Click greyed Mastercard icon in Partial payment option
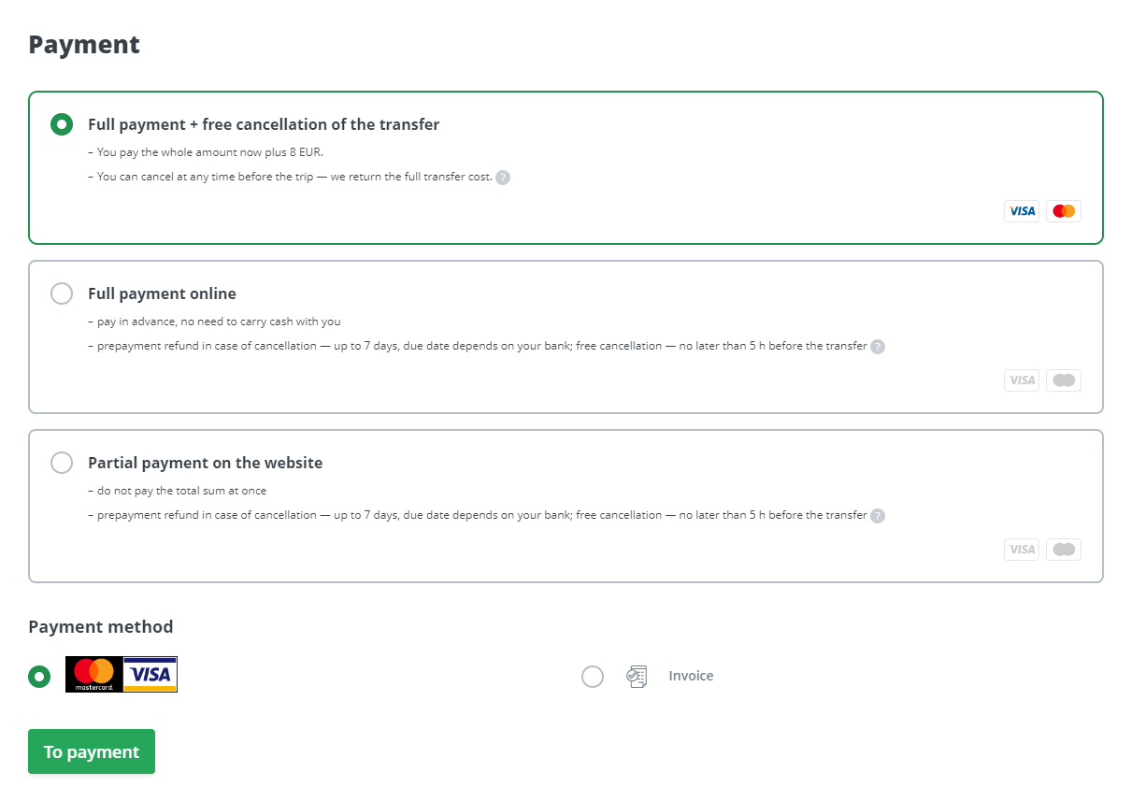Image resolution: width=1131 pixels, height=801 pixels. pos(1064,550)
